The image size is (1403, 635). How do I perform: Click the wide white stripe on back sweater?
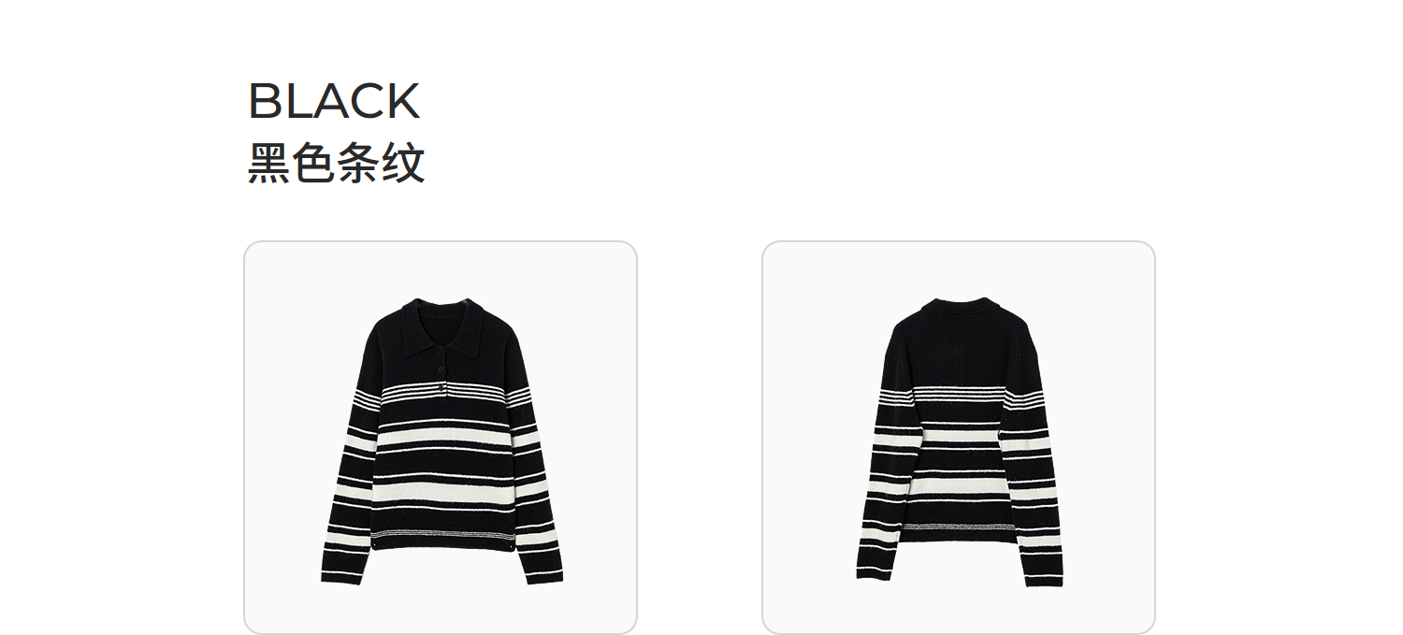point(958,437)
